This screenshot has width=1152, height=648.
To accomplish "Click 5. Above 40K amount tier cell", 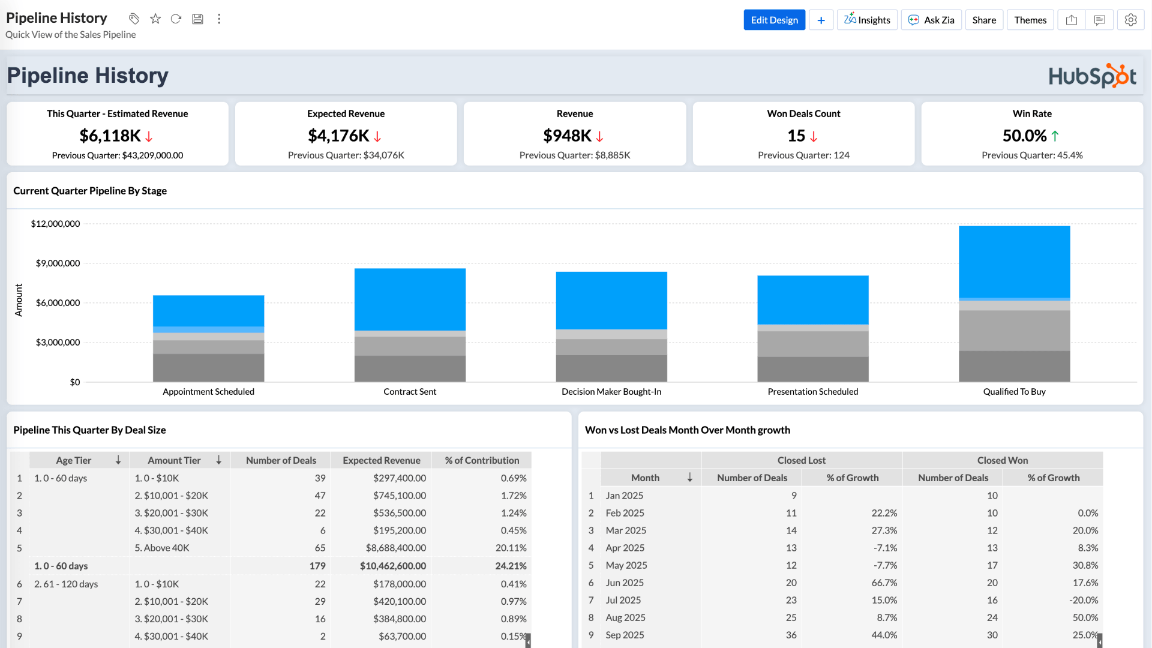I will point(179,548).
